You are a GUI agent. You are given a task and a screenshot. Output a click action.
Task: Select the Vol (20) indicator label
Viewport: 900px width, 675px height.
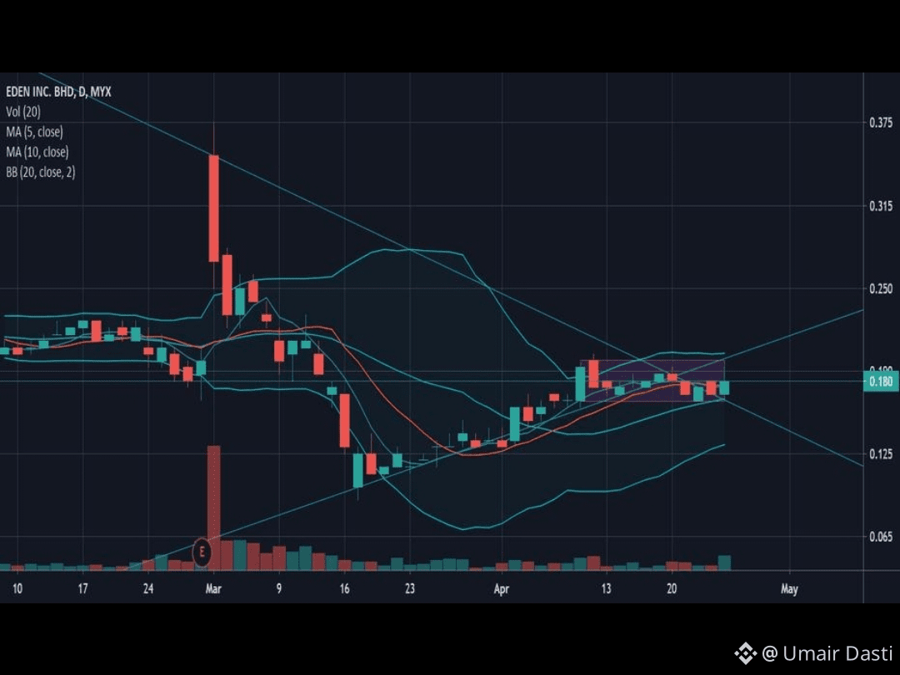[x=23, y=112]
